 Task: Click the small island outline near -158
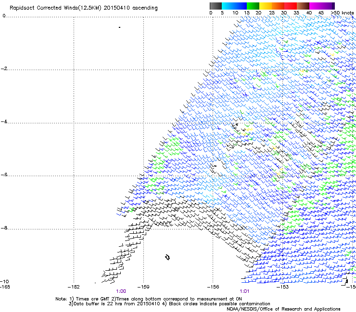(x=167, y=257)
